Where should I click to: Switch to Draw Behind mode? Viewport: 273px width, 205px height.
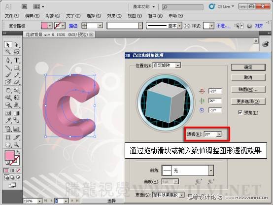coord(12,177)
